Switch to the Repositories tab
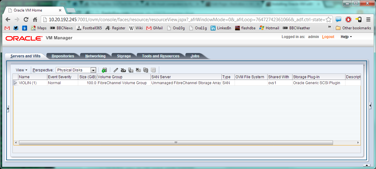Viewport: 376px width, 169px height. click(63, 56)
